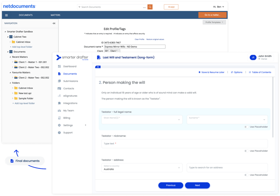
Task: Click the Documents page icon in Smarter Drafter sidebar
Action: (59, 74)
